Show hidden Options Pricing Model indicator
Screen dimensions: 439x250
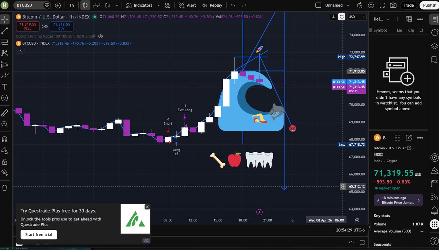[x=101, y=36]
